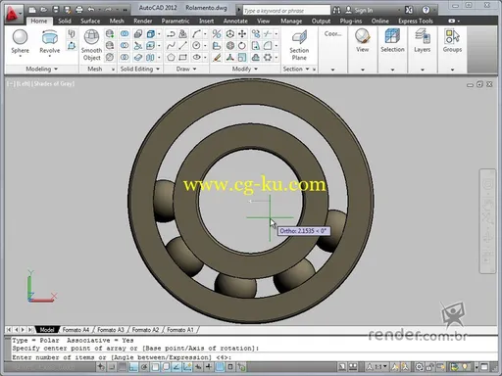Click the Rotate tool in Modify panel
This screenshot has width=502, height=376.
click(242, 45)
